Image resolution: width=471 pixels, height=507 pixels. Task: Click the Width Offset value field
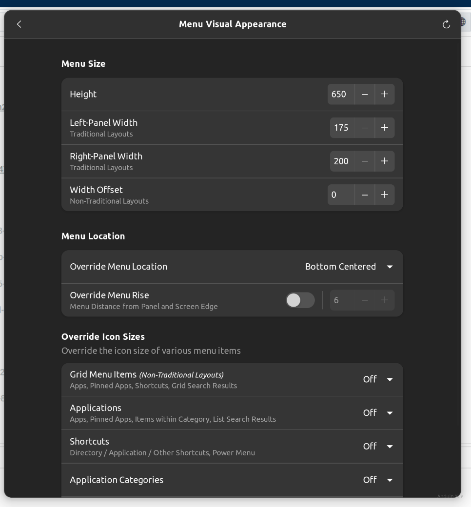tap(340, 195)
